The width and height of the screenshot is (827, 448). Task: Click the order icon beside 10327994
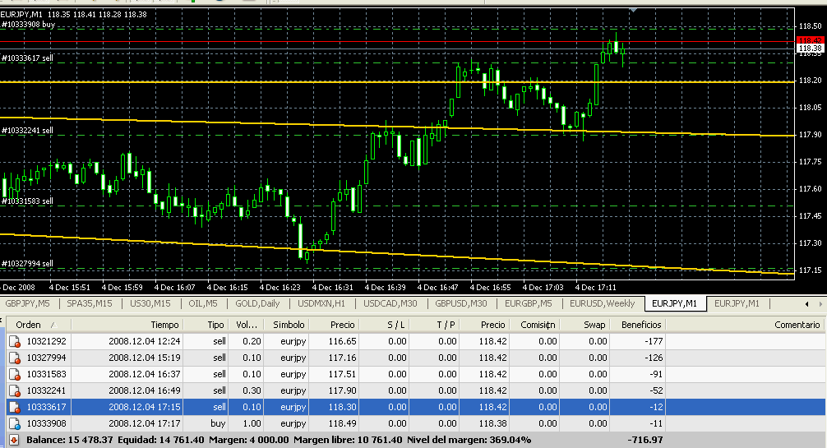(x=14, y=357)
